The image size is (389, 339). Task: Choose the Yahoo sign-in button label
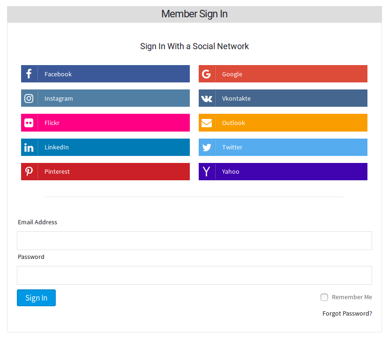click(231, 171)
